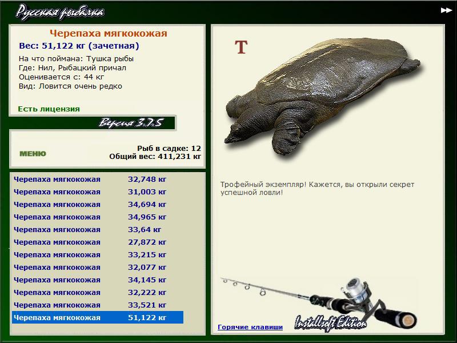Viewport: 457px width, 343px height.
Task: Select the 34,694 кг turtle row
Action: 98,205
